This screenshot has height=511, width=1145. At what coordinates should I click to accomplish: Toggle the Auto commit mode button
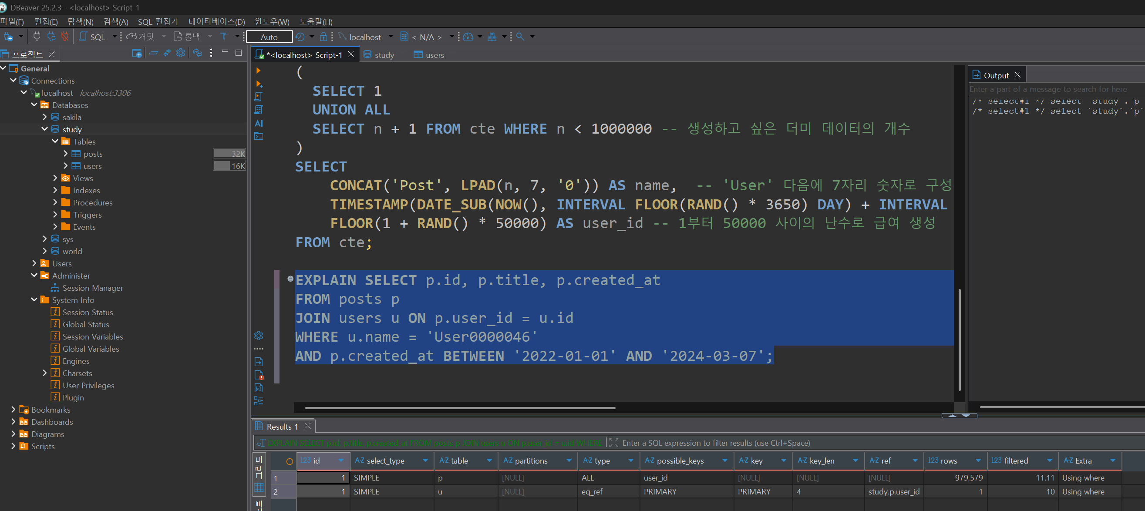coord(269,37)
